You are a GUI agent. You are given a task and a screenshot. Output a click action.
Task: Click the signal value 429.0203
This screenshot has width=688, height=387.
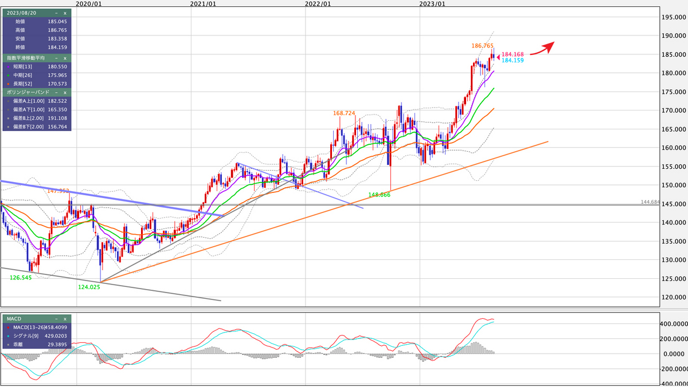[56, 335]
